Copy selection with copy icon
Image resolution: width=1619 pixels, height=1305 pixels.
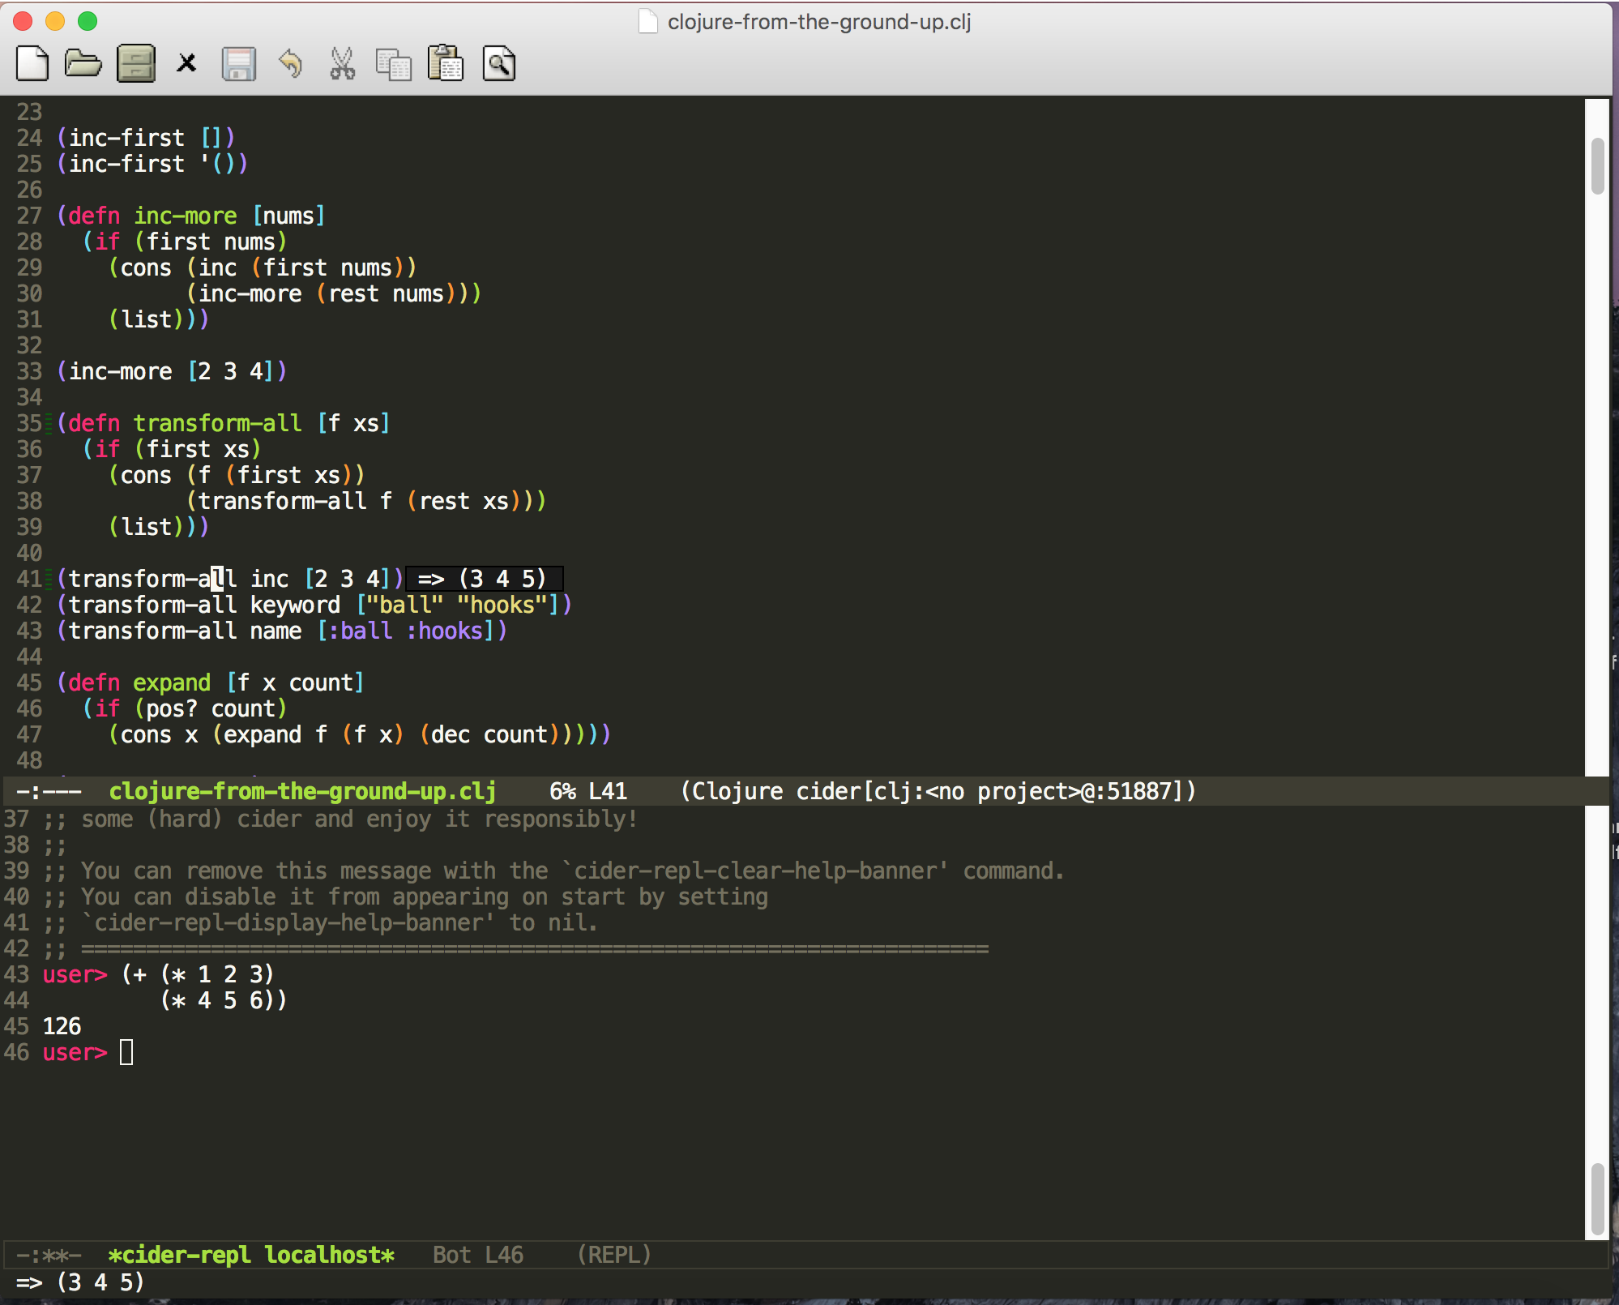tap(394, 64)
